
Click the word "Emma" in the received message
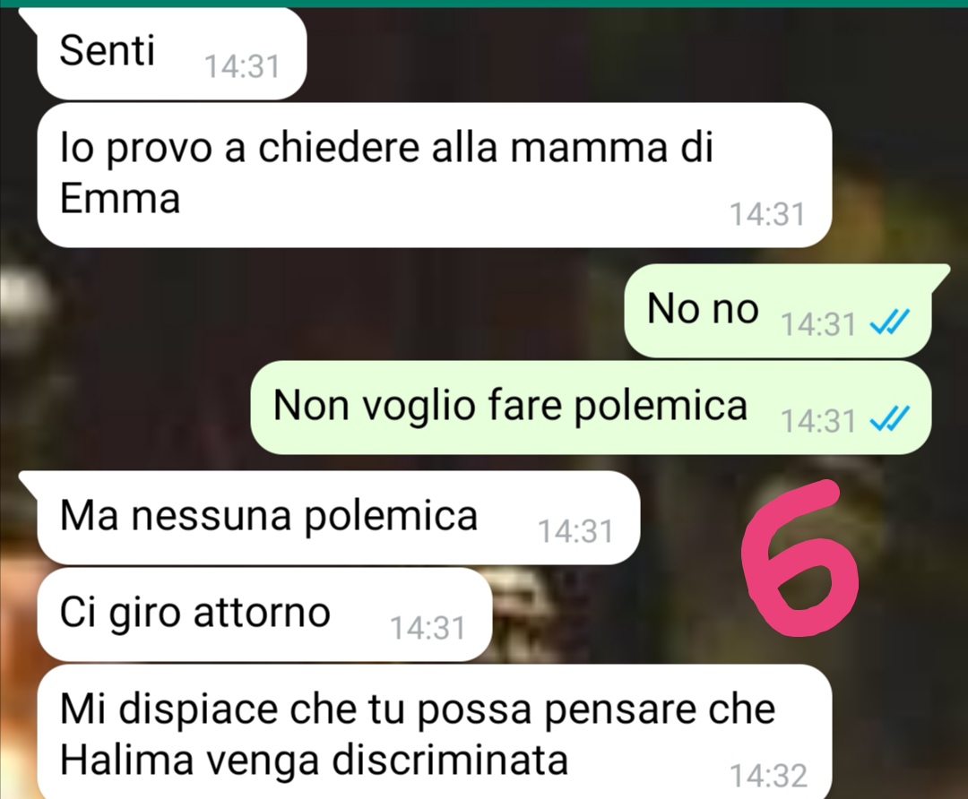pyautogui.click(x=120, y=199)
